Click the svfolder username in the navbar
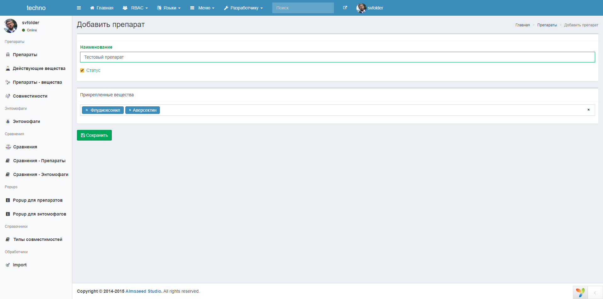The image size is (603, 299). [375, 8]
